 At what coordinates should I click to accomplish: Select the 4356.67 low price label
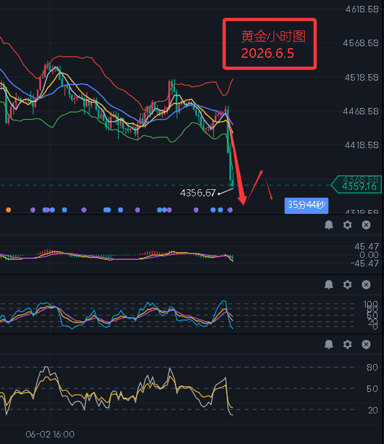pyautogui.click(x=198, y=193)
